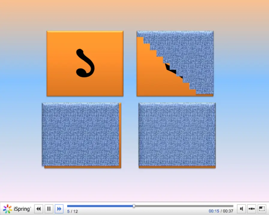Click the 5 / 12 slide counter

coord(72,211)
